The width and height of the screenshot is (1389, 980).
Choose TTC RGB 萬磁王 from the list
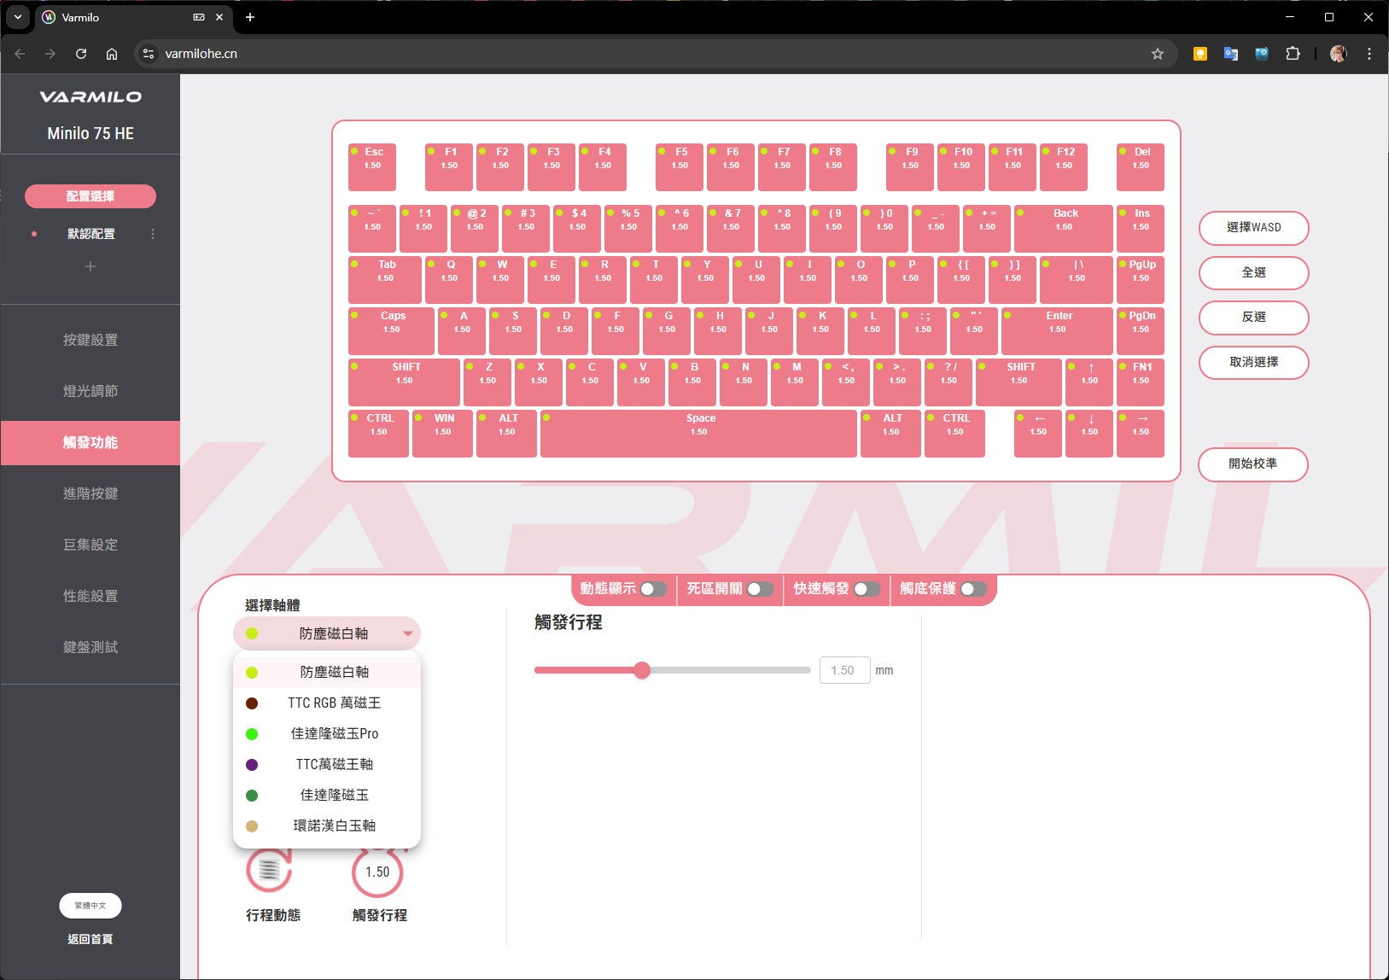334,703
